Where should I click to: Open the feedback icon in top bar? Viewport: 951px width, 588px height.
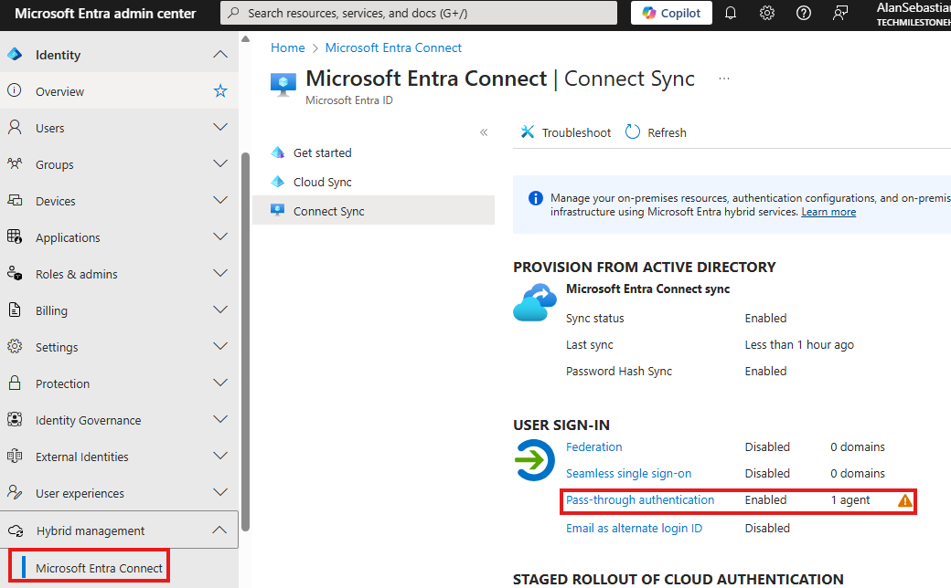[840, 13]
